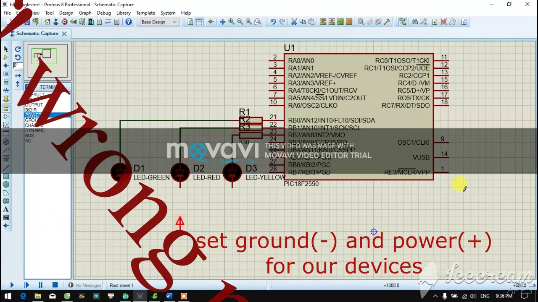Click the Rotate Clockwise icon
The width and height of the screenshot is (538, 302).
click(x=18, y=49)
